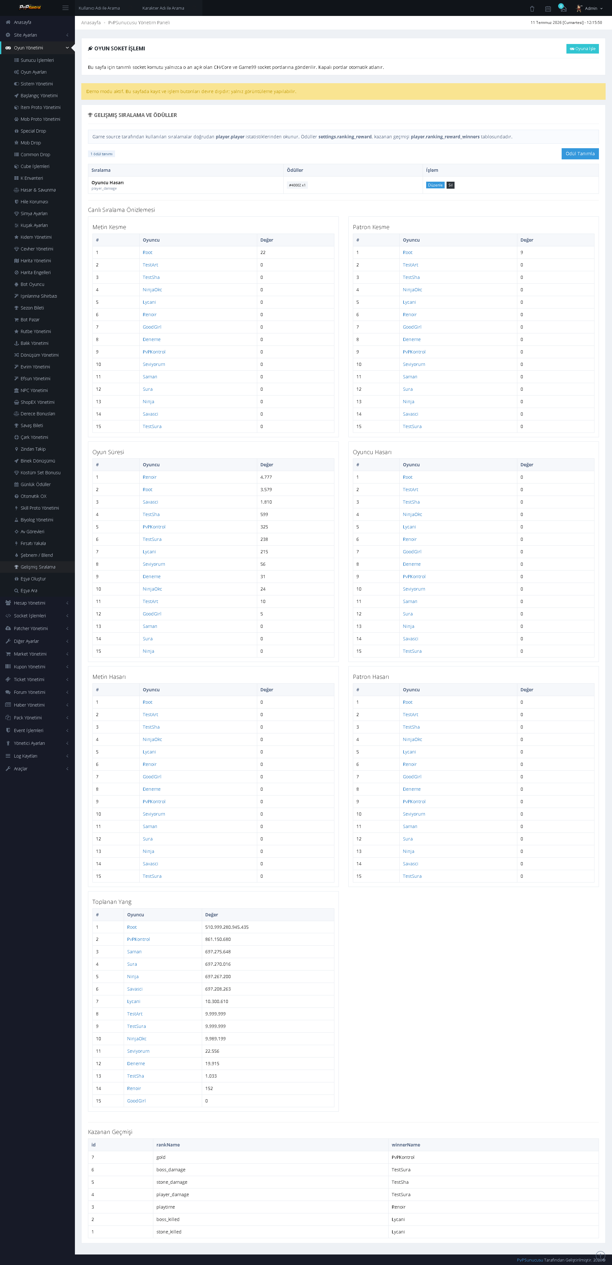
Task: Click the trash bin icon in header
Action: (x=532, y=8)
